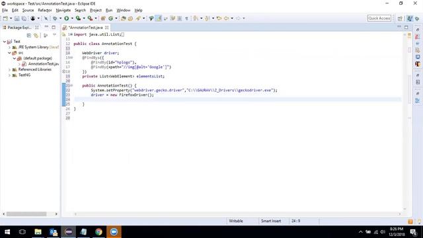This screenshot has width=423, height=238.
Task: Open the Source menu
Action: (28, 11)
